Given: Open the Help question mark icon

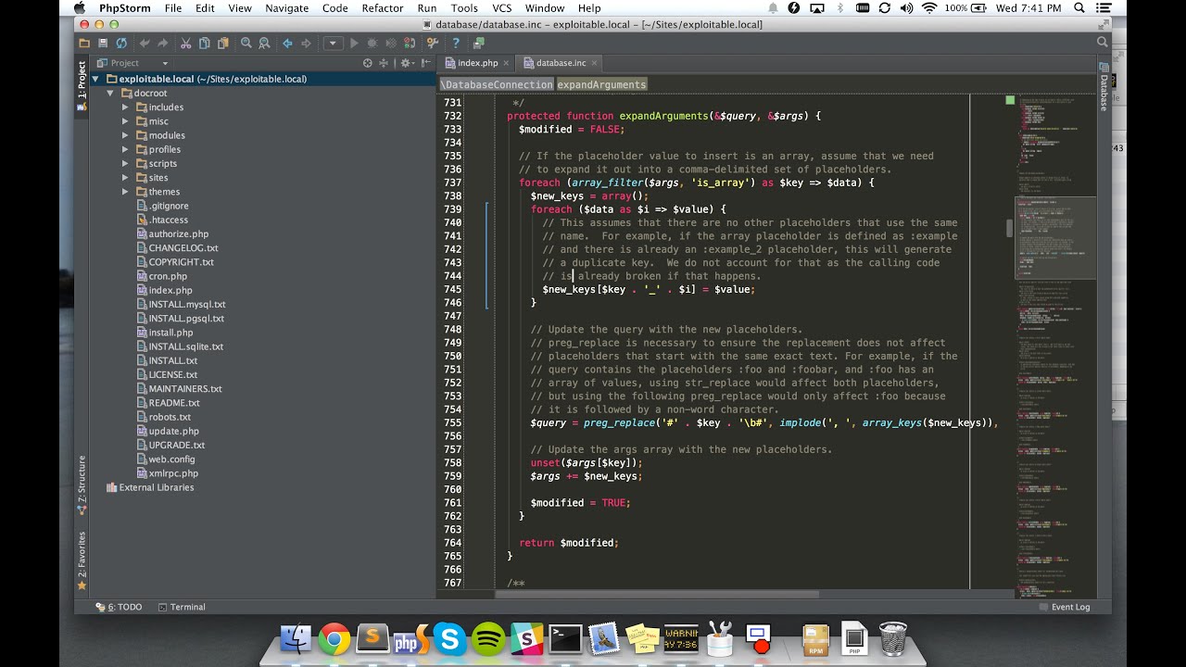Looking at the screenshot, I should point(456,44).
